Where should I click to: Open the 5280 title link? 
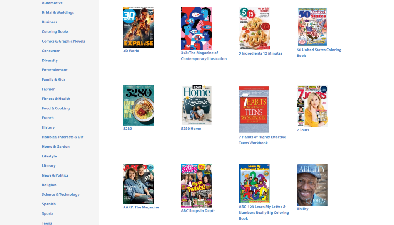pyautogui.click(x=127, y=129)
